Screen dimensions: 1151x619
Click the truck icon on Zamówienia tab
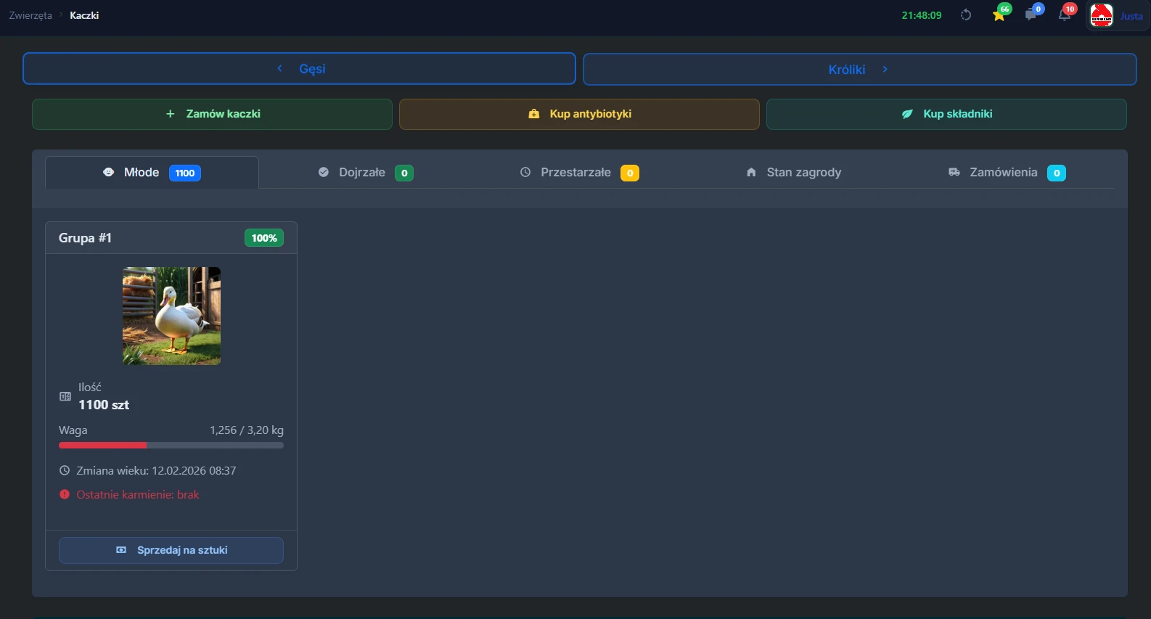[954, 172]
